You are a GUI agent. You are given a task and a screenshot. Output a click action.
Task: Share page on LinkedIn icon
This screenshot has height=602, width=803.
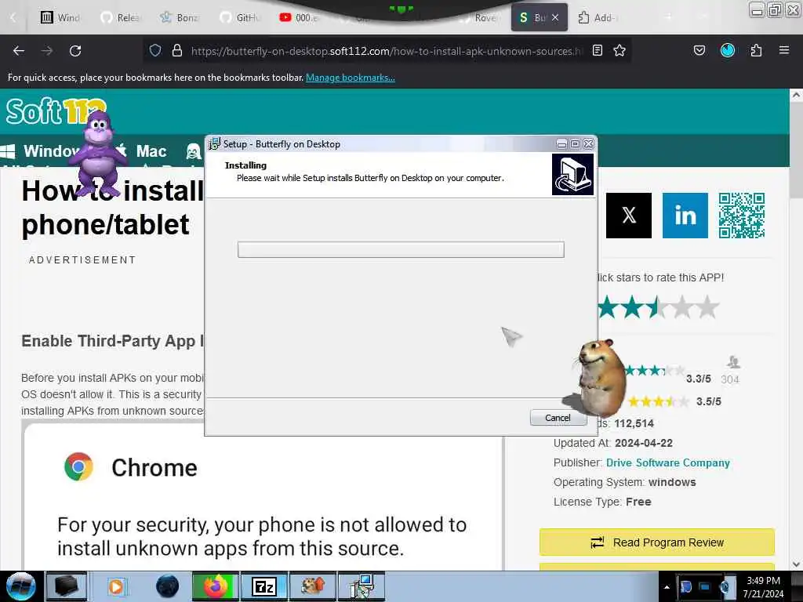coord(685,216)
